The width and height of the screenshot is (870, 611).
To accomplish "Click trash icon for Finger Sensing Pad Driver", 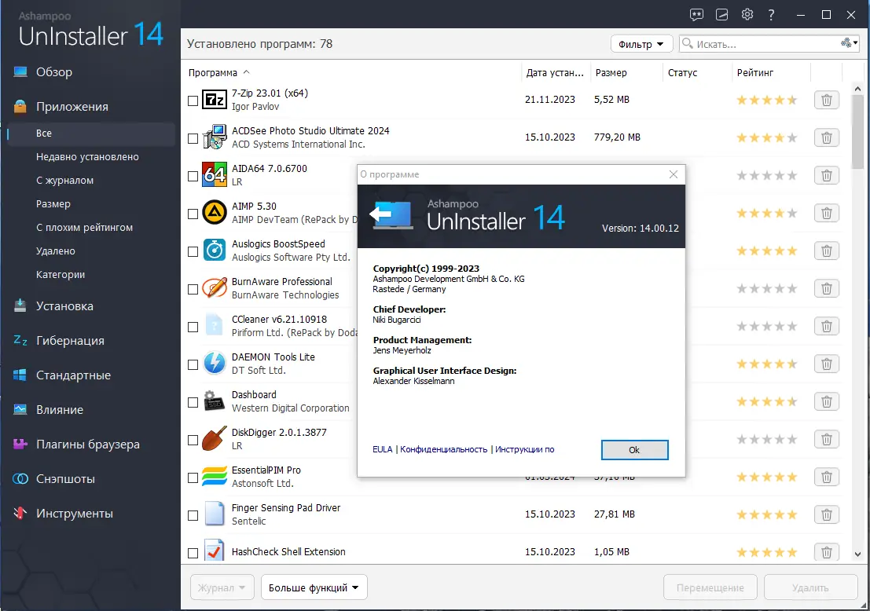I will click(826, 514).
